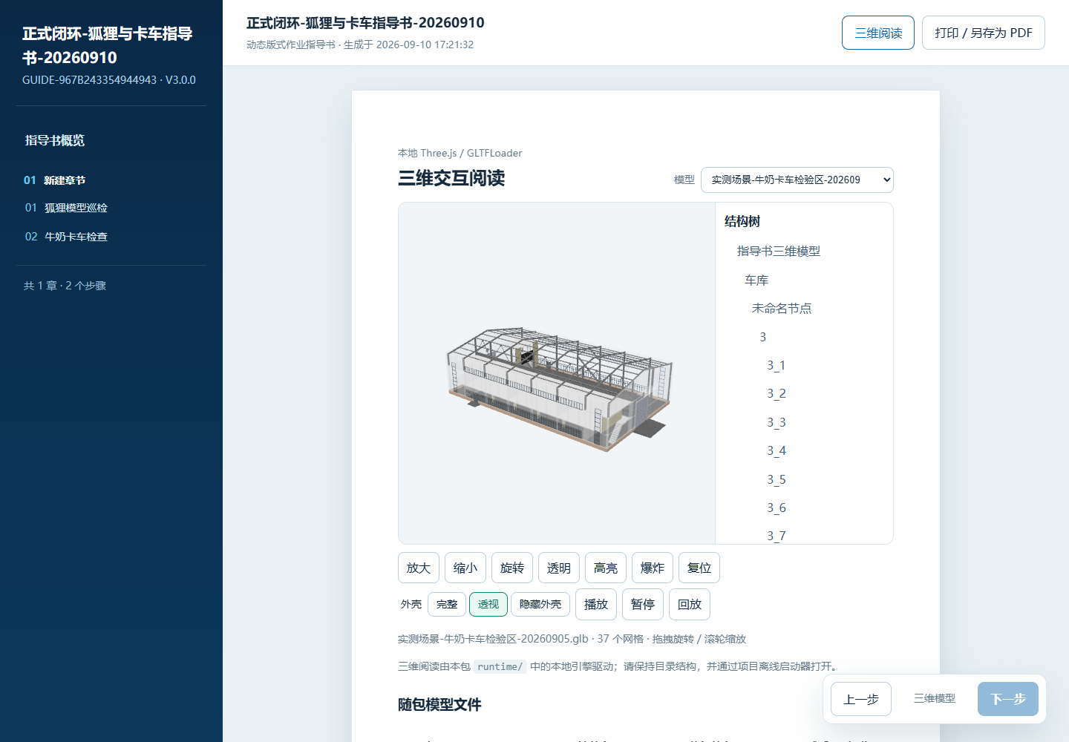Replay animation using 回放 button
1069x742 pixels.
click(690, 604)
